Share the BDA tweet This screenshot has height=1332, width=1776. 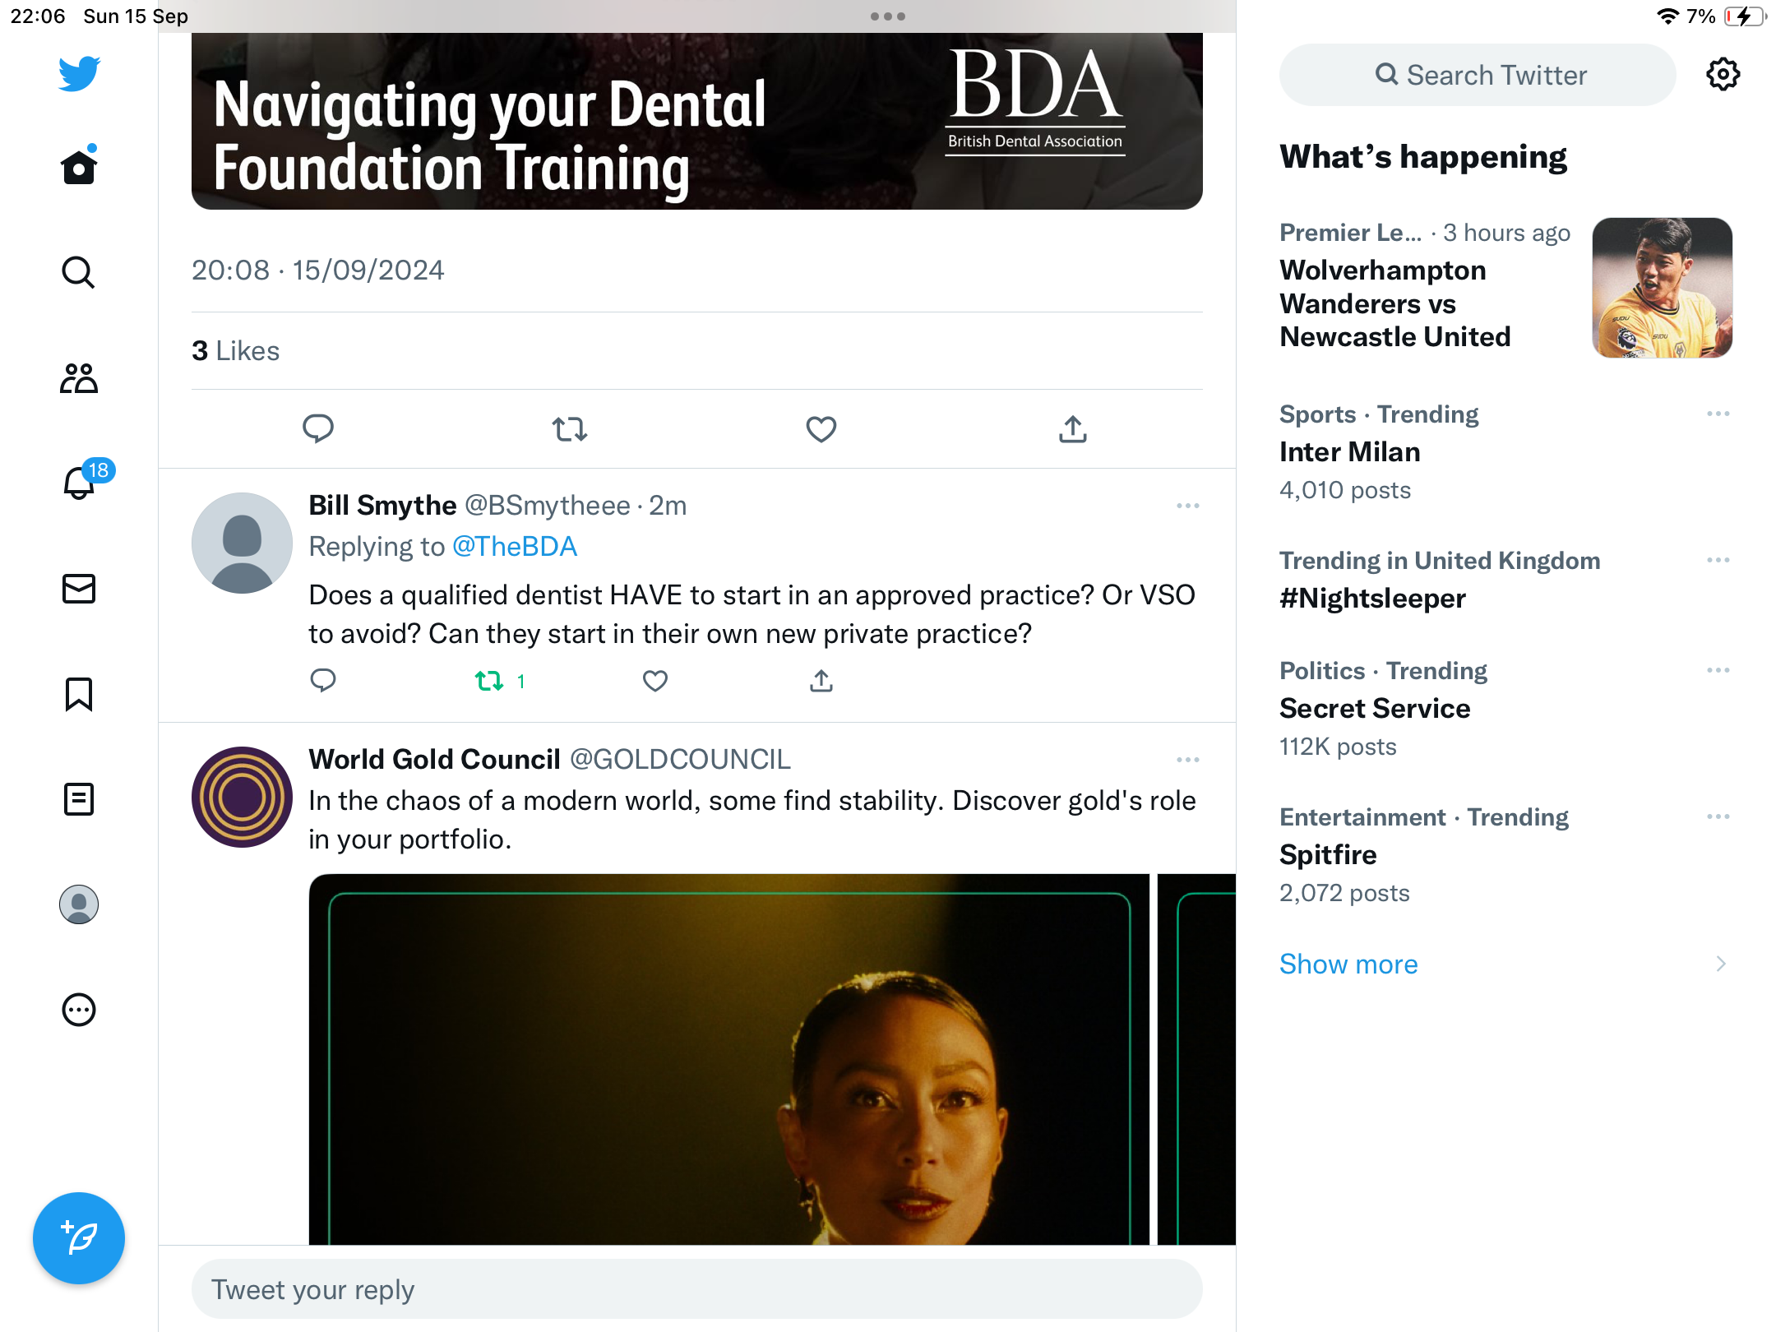1073,428
